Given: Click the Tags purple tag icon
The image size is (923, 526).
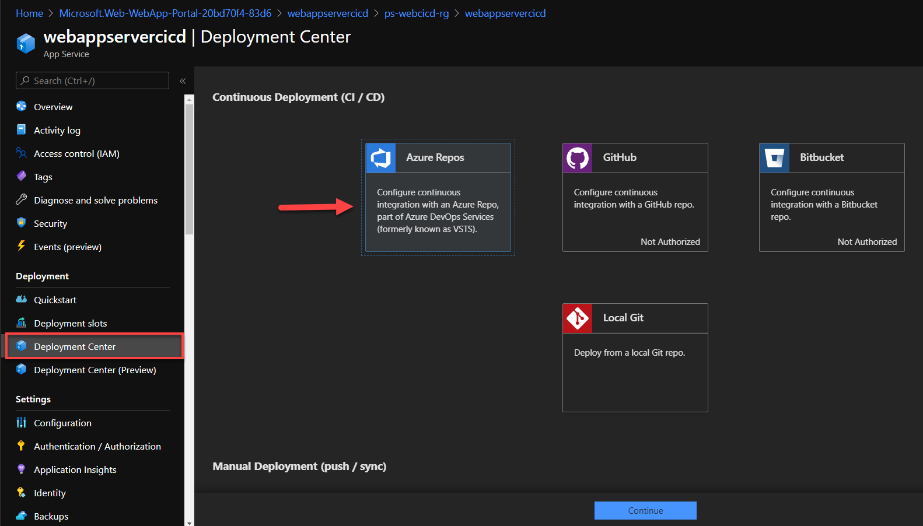Looking at the screenshot, I should (x=22, y=176).
